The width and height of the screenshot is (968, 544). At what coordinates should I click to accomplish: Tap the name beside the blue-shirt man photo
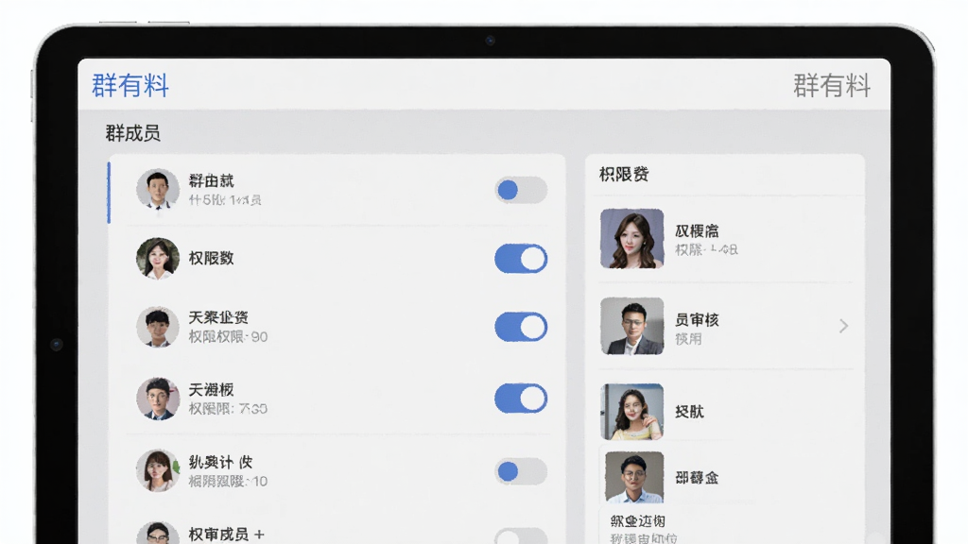coord(697,477)
